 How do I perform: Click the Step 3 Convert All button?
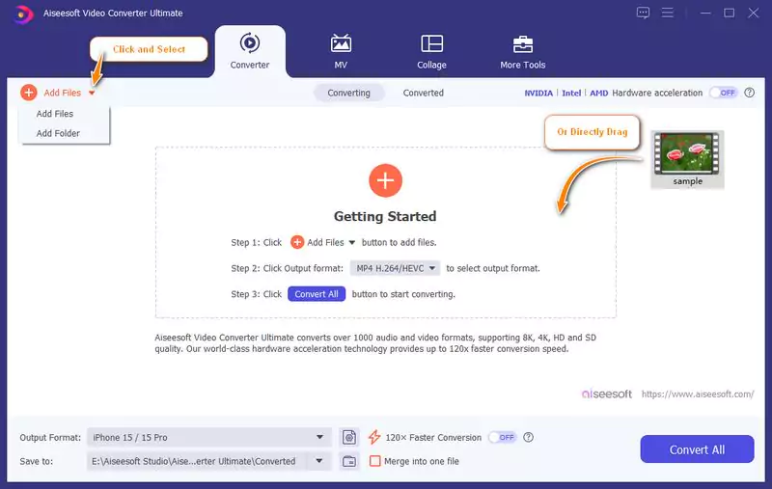317,294
